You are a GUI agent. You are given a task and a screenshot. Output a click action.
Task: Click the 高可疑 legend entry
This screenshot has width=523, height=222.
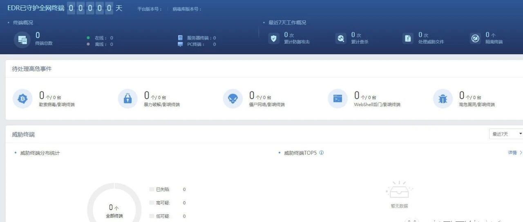tap(168, 203)
